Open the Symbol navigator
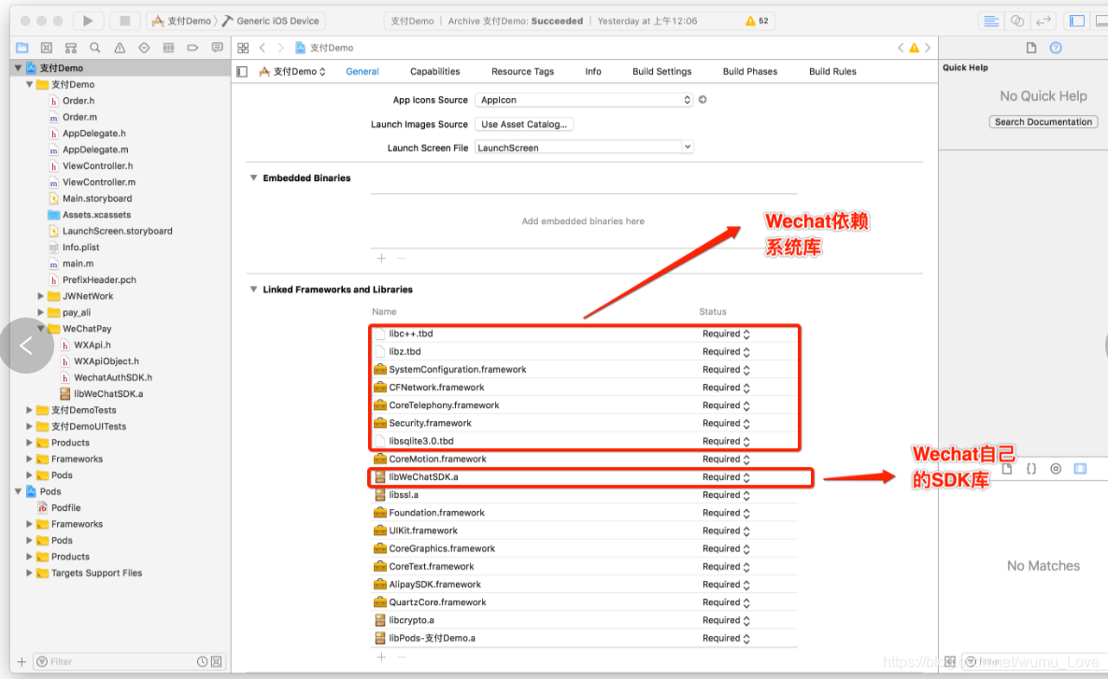Viewport: 1108px width, 679px height. click(x=71, y=48)
